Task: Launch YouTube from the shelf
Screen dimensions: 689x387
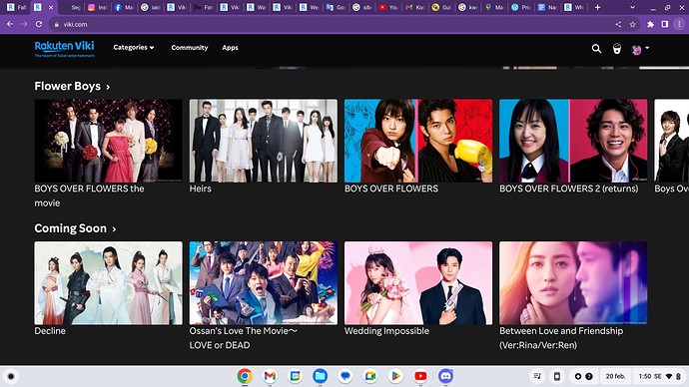Action: (420, 376)
